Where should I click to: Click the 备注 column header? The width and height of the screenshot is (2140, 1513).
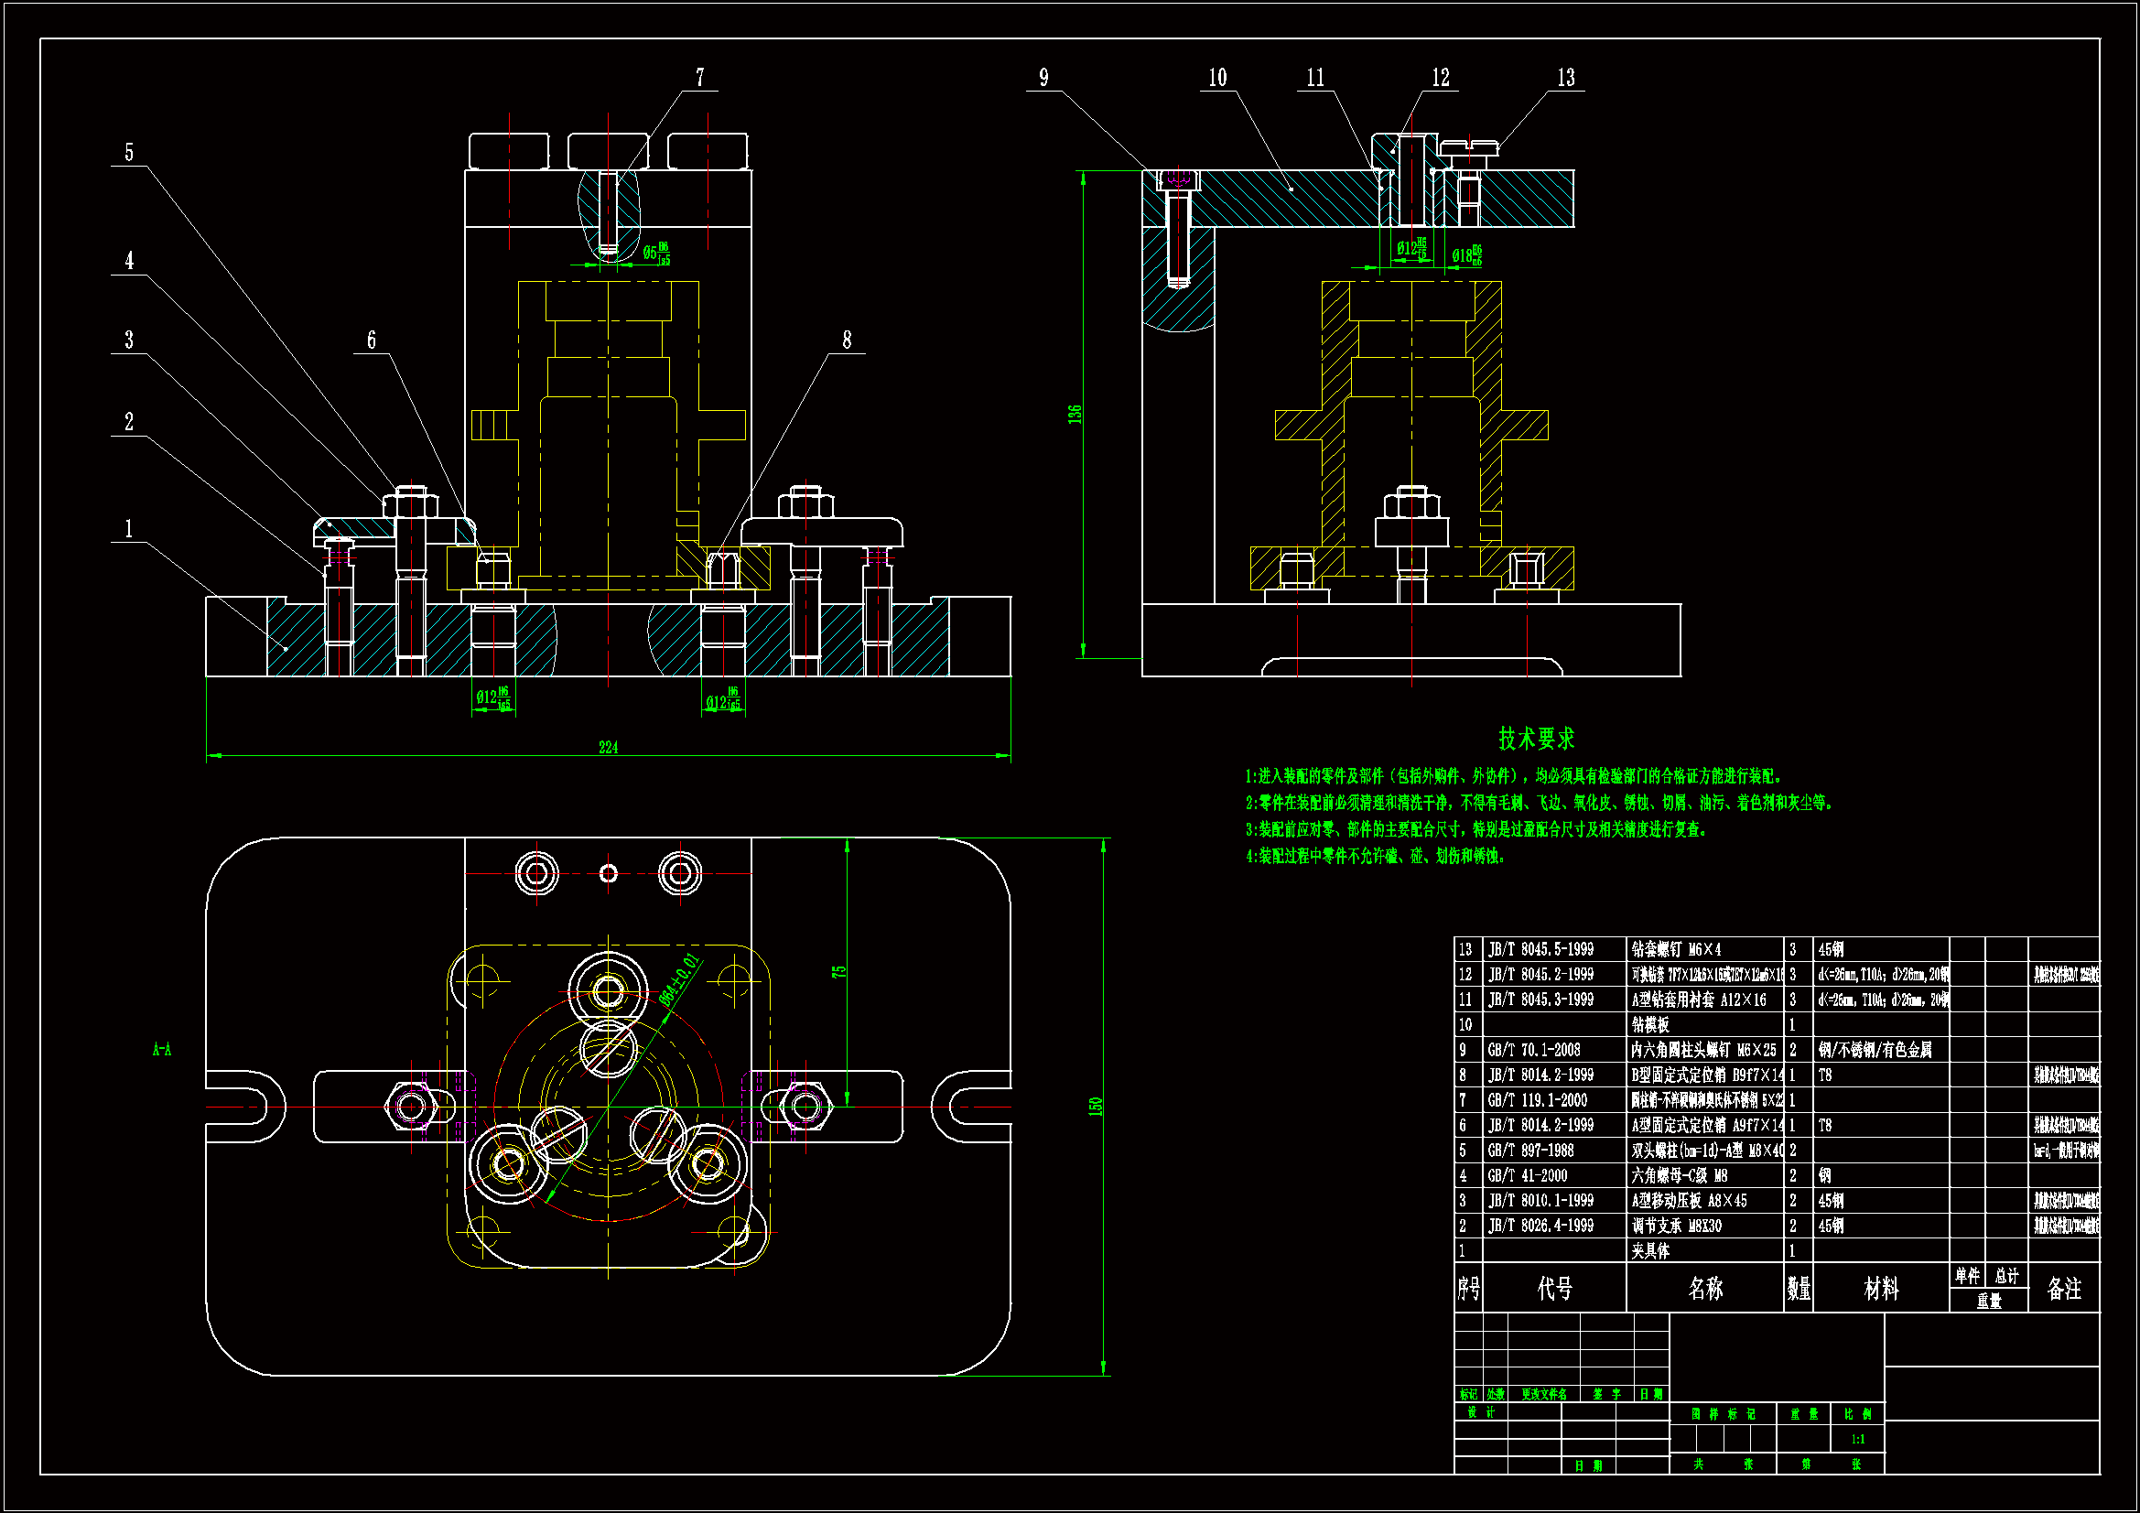click(x=2063, y=1289)
